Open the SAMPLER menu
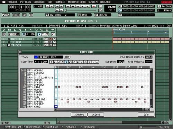 coord(60,2)
